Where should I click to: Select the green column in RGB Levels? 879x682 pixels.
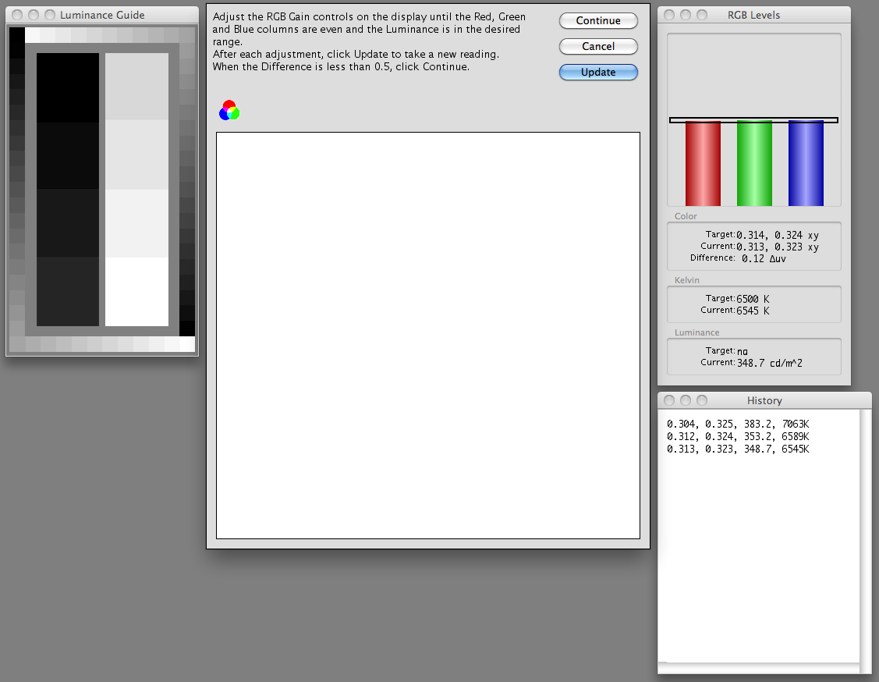[754, 163]
